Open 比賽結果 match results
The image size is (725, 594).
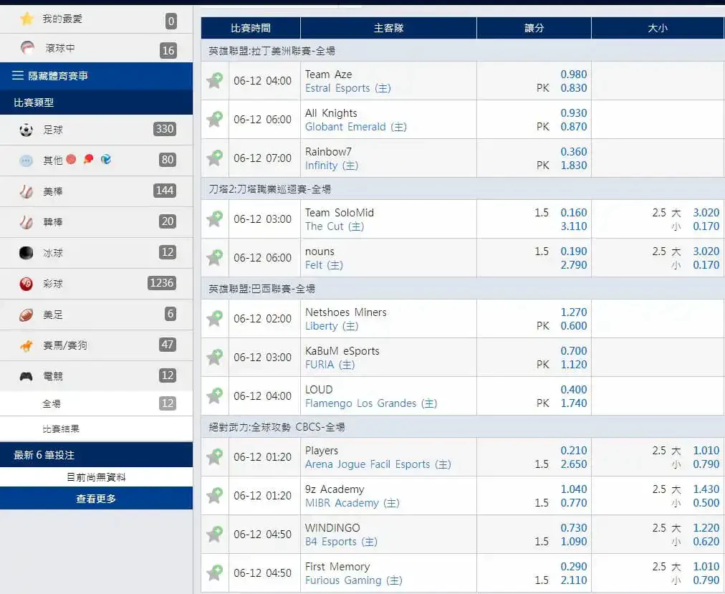96,429
